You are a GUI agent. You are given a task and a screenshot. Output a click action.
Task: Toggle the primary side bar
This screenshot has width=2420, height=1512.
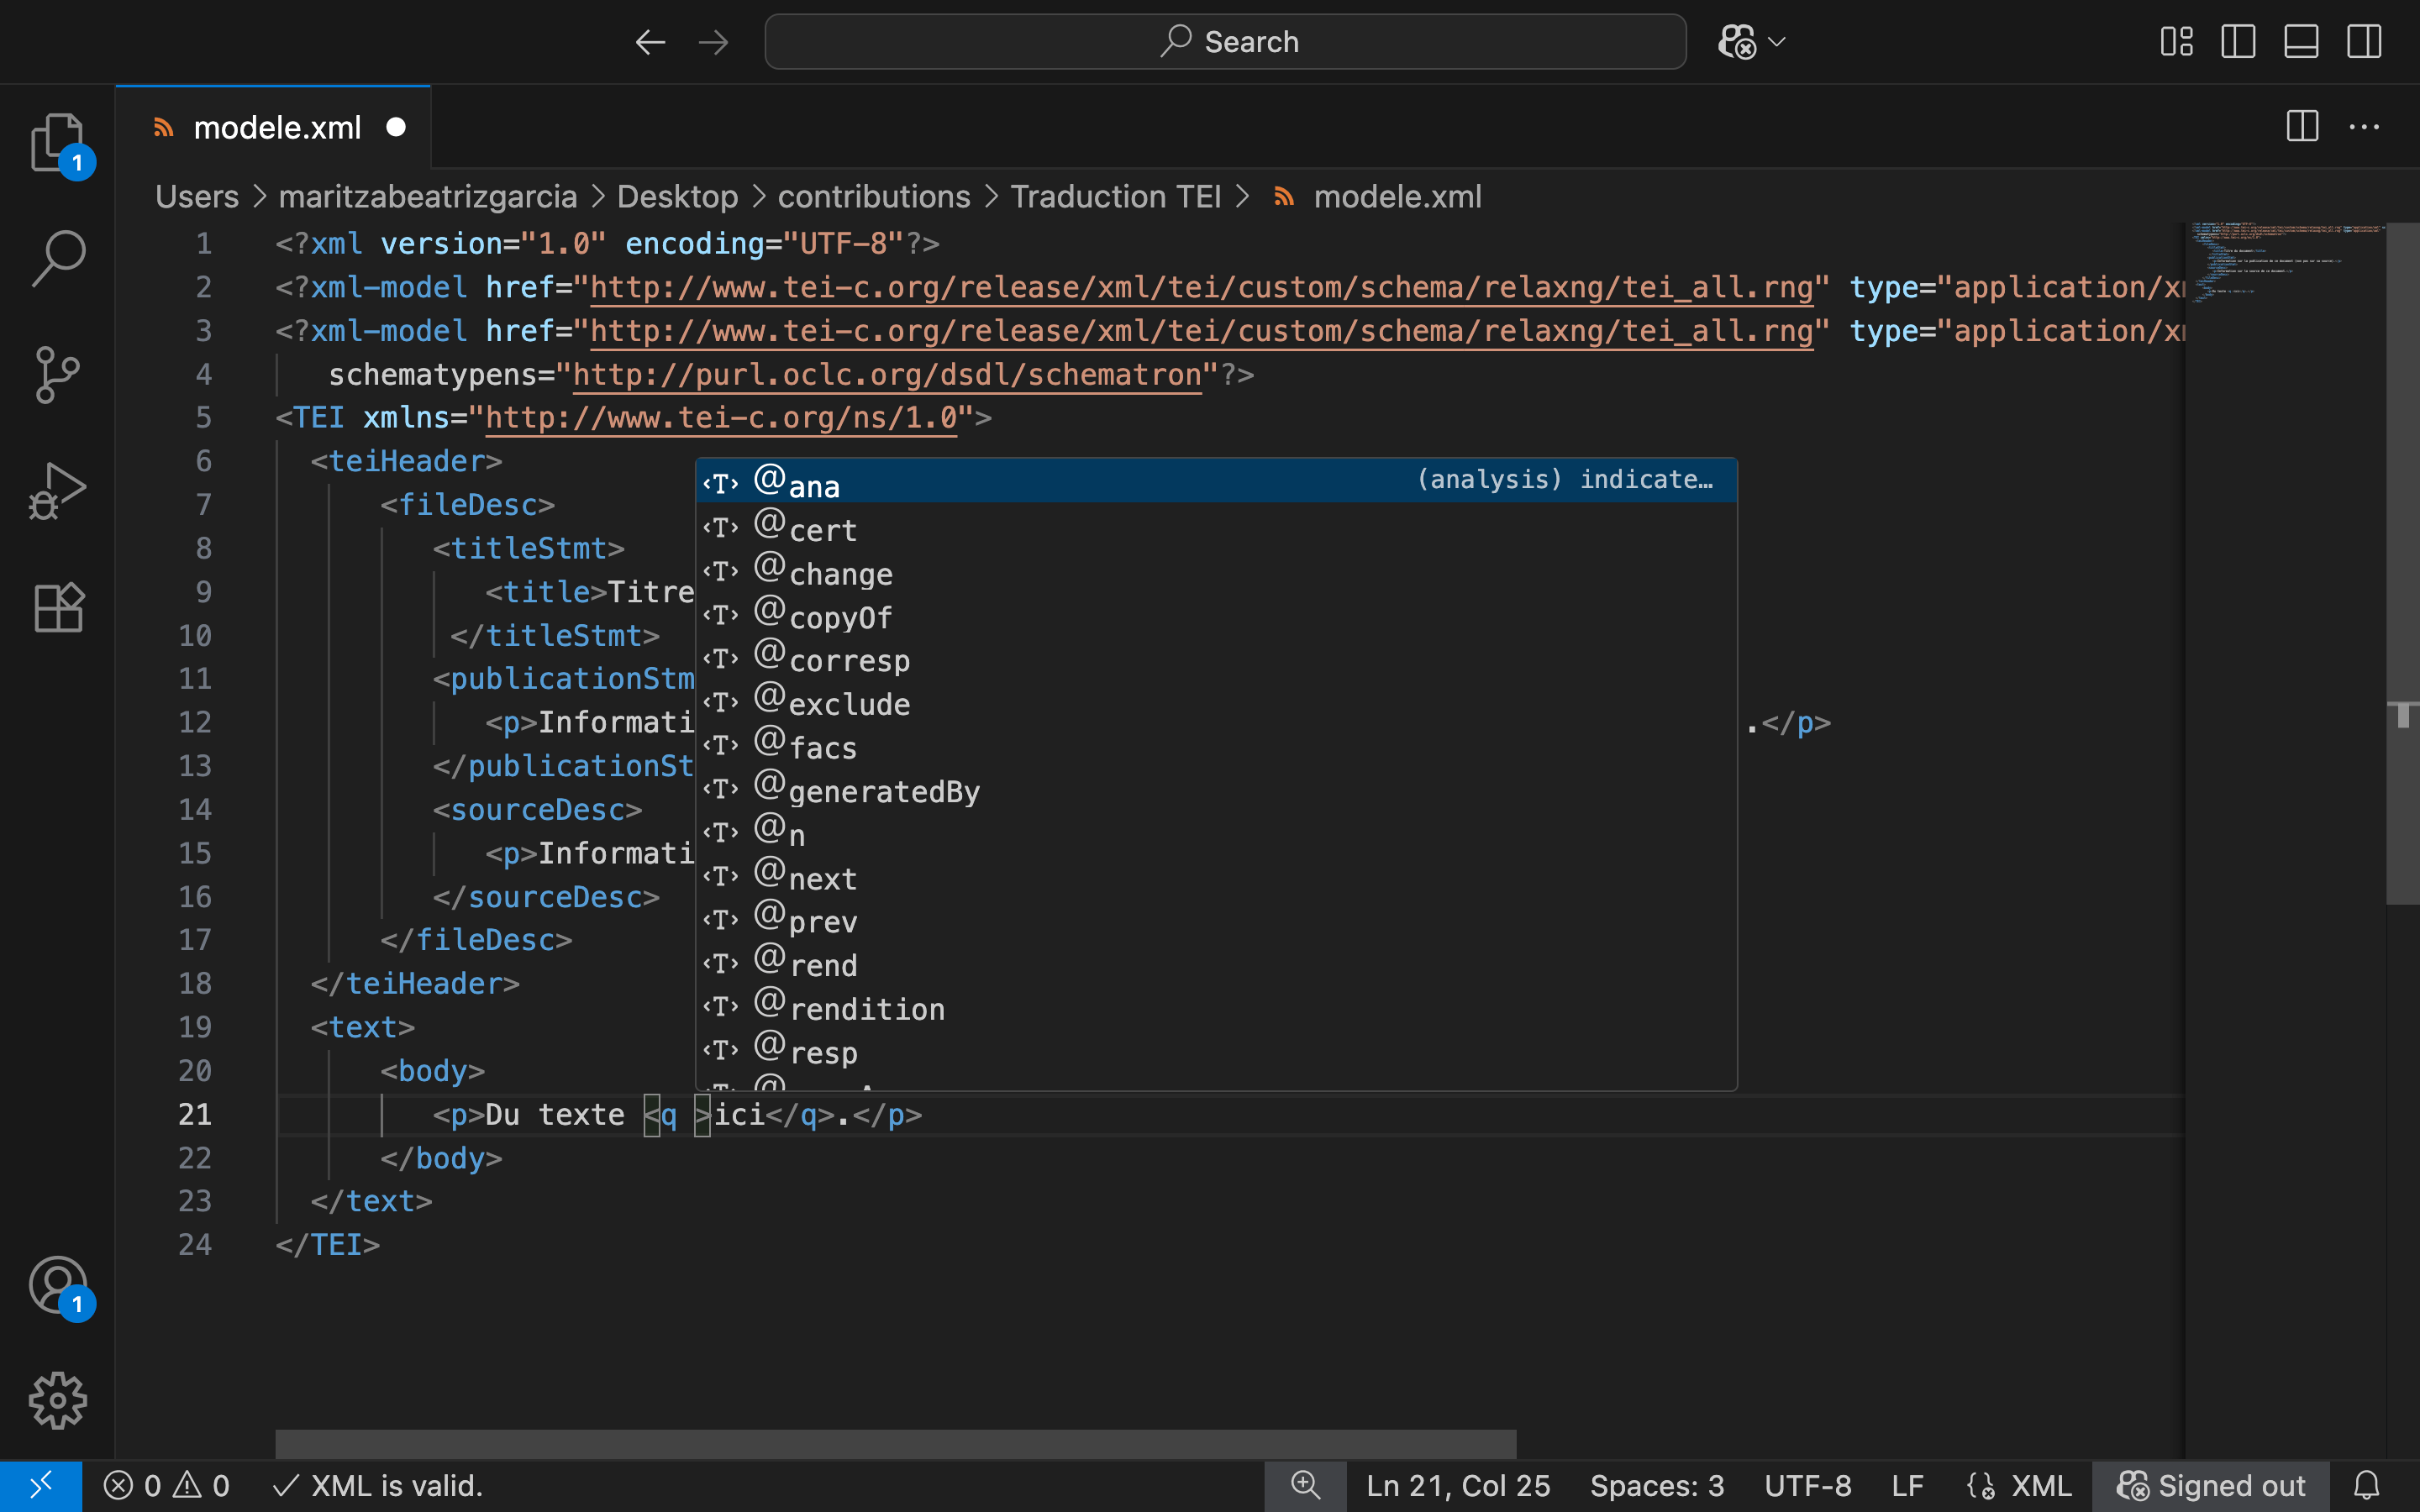click(x=2238, y=41)
